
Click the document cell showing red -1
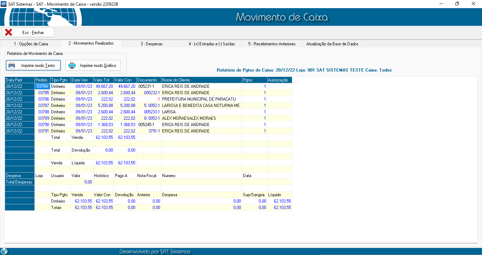pos(149,99)
